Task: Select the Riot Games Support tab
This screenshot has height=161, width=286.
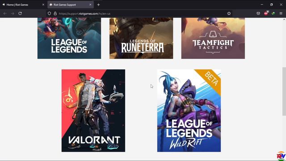Action: 71,5
